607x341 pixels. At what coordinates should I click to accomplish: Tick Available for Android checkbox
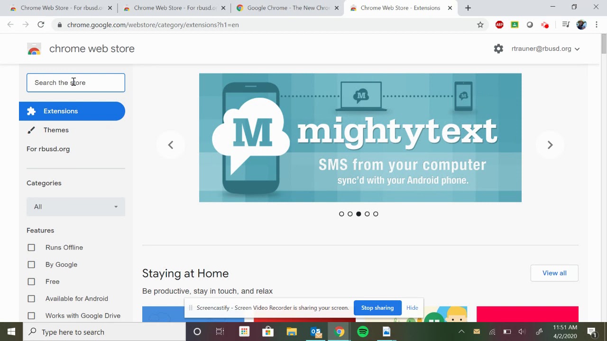coord(31,298)
